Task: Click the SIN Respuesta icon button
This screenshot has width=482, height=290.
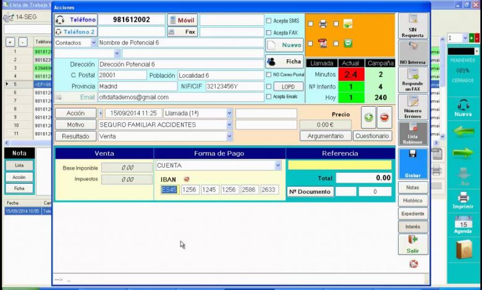Action: (x=413, y=26)
